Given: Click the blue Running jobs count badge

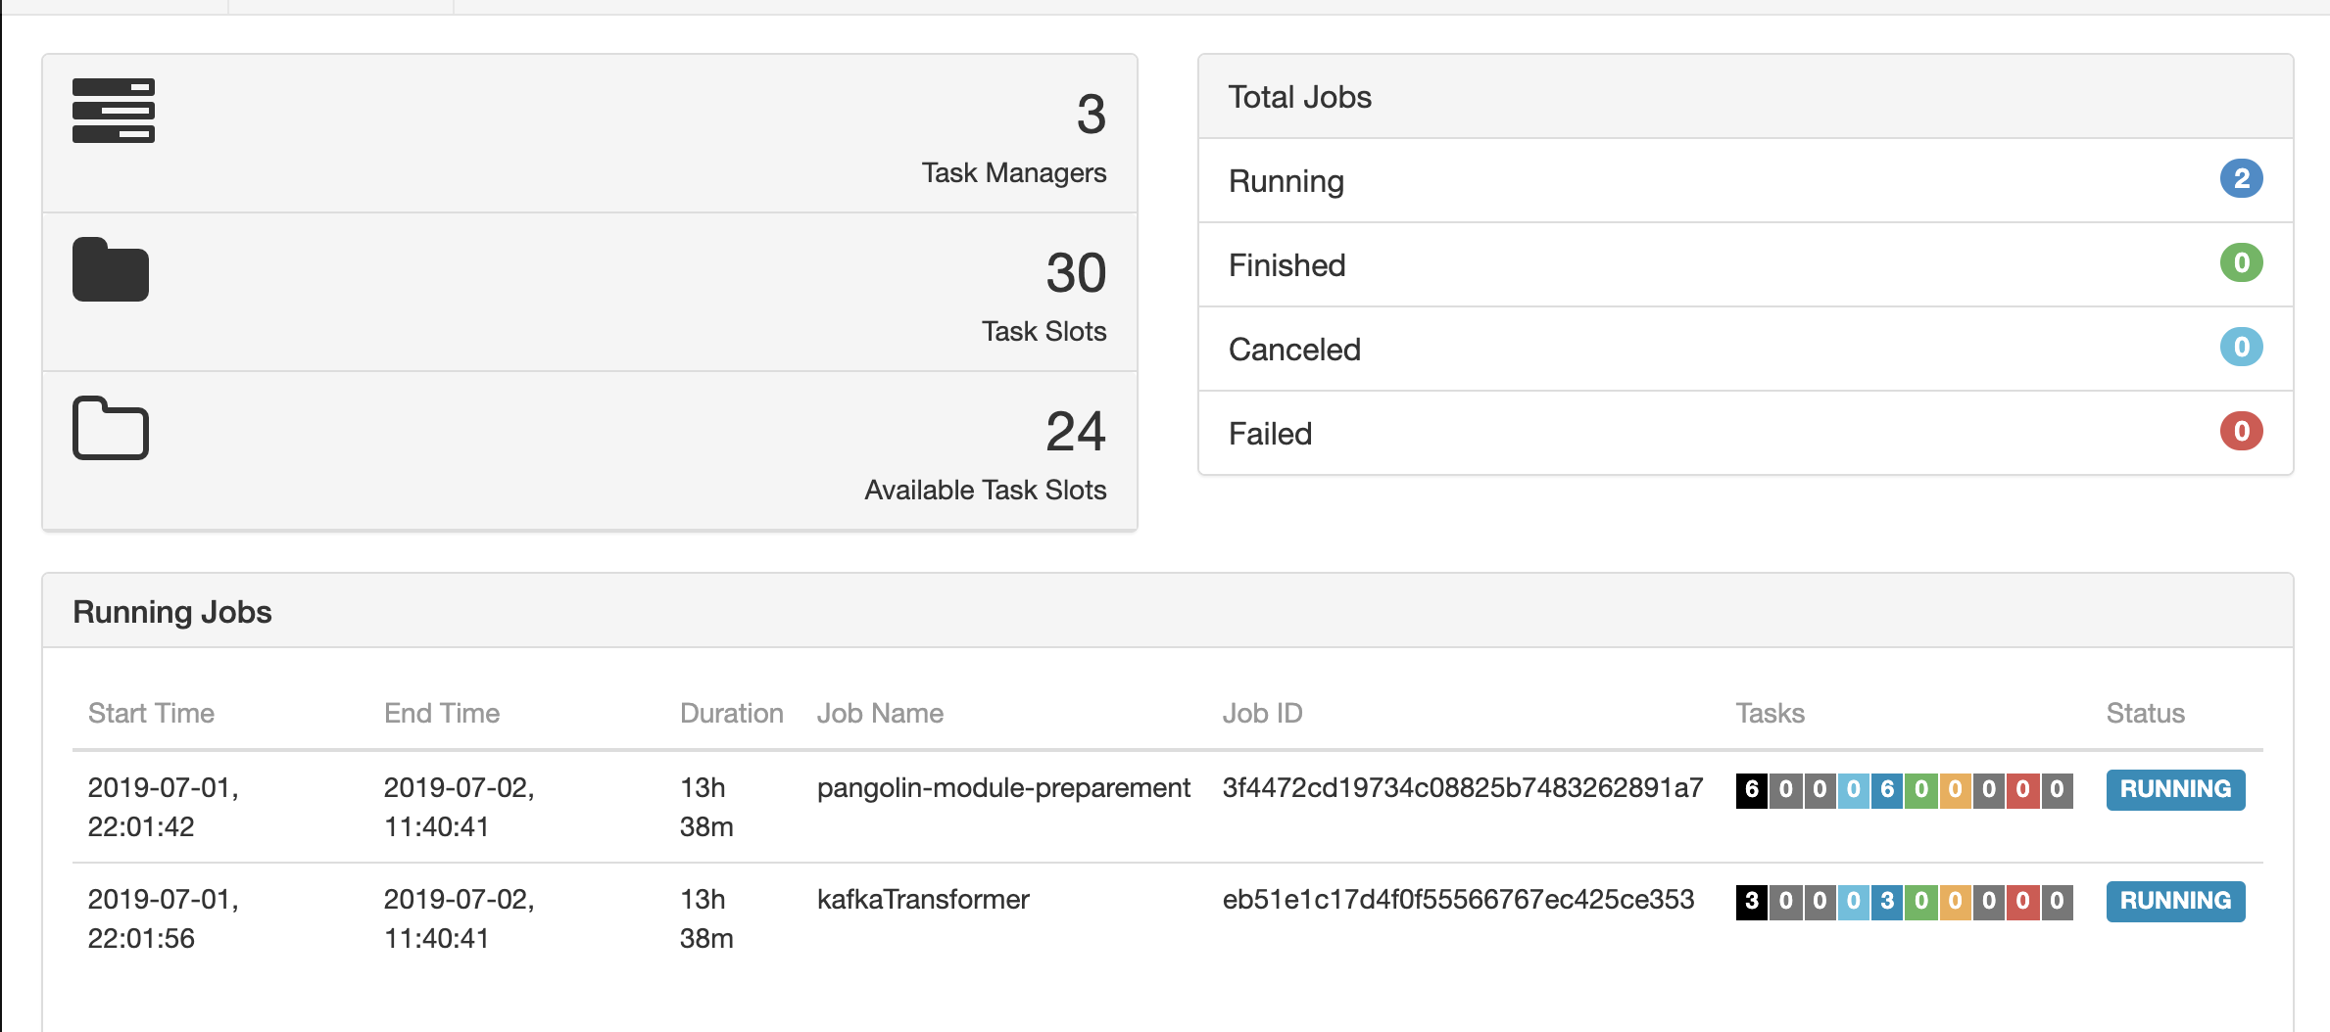Looking at the screenshot, I should tap(2240, 179).
